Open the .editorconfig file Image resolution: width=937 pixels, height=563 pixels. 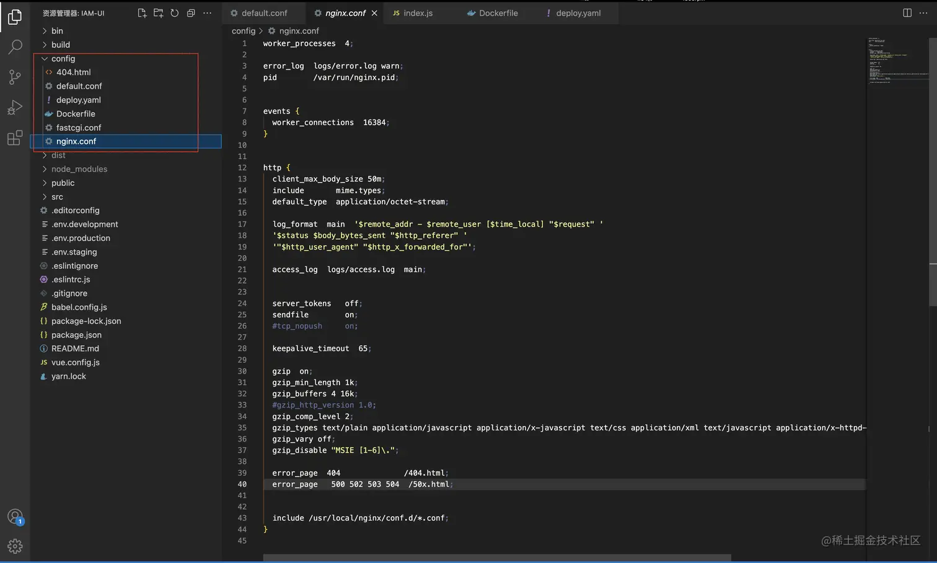pos(126,211)
